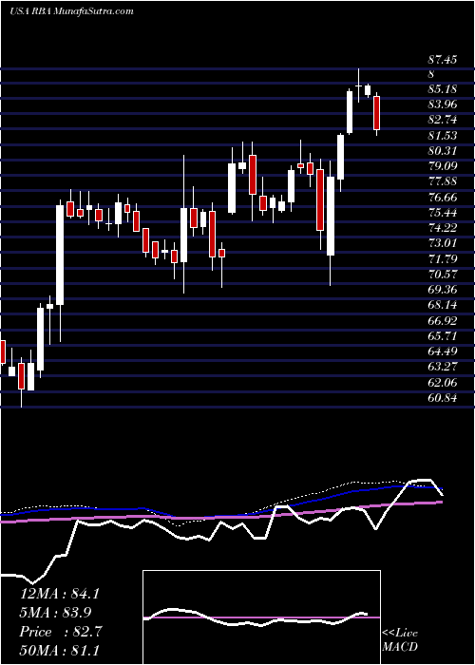Select the 87.45 price axis label
The height and width of the screenshot is (665, 475).
tap(443, 60)
